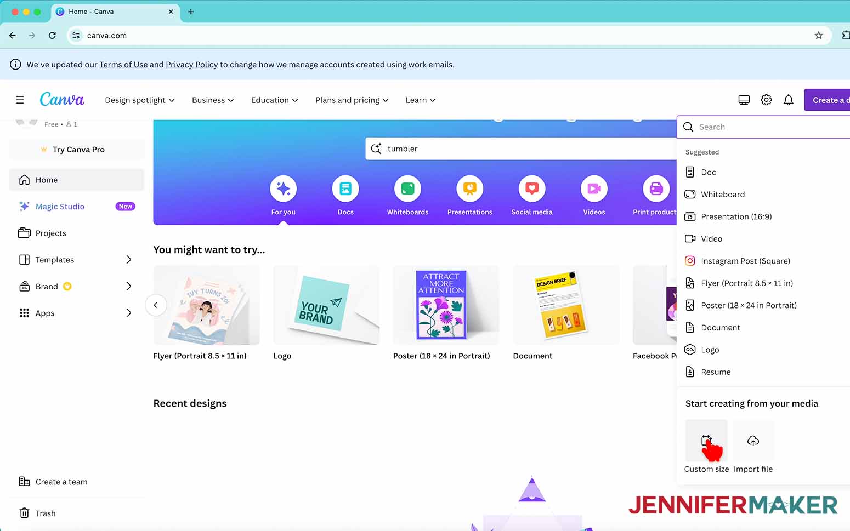Image resolution: width=850 pixels, height=531 pixels.
Task: Open the notifications bell
Action: [x=788, y=100]
